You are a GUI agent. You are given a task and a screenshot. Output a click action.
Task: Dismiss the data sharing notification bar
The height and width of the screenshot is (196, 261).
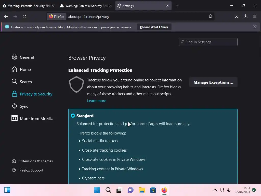[x=255, y=27]
